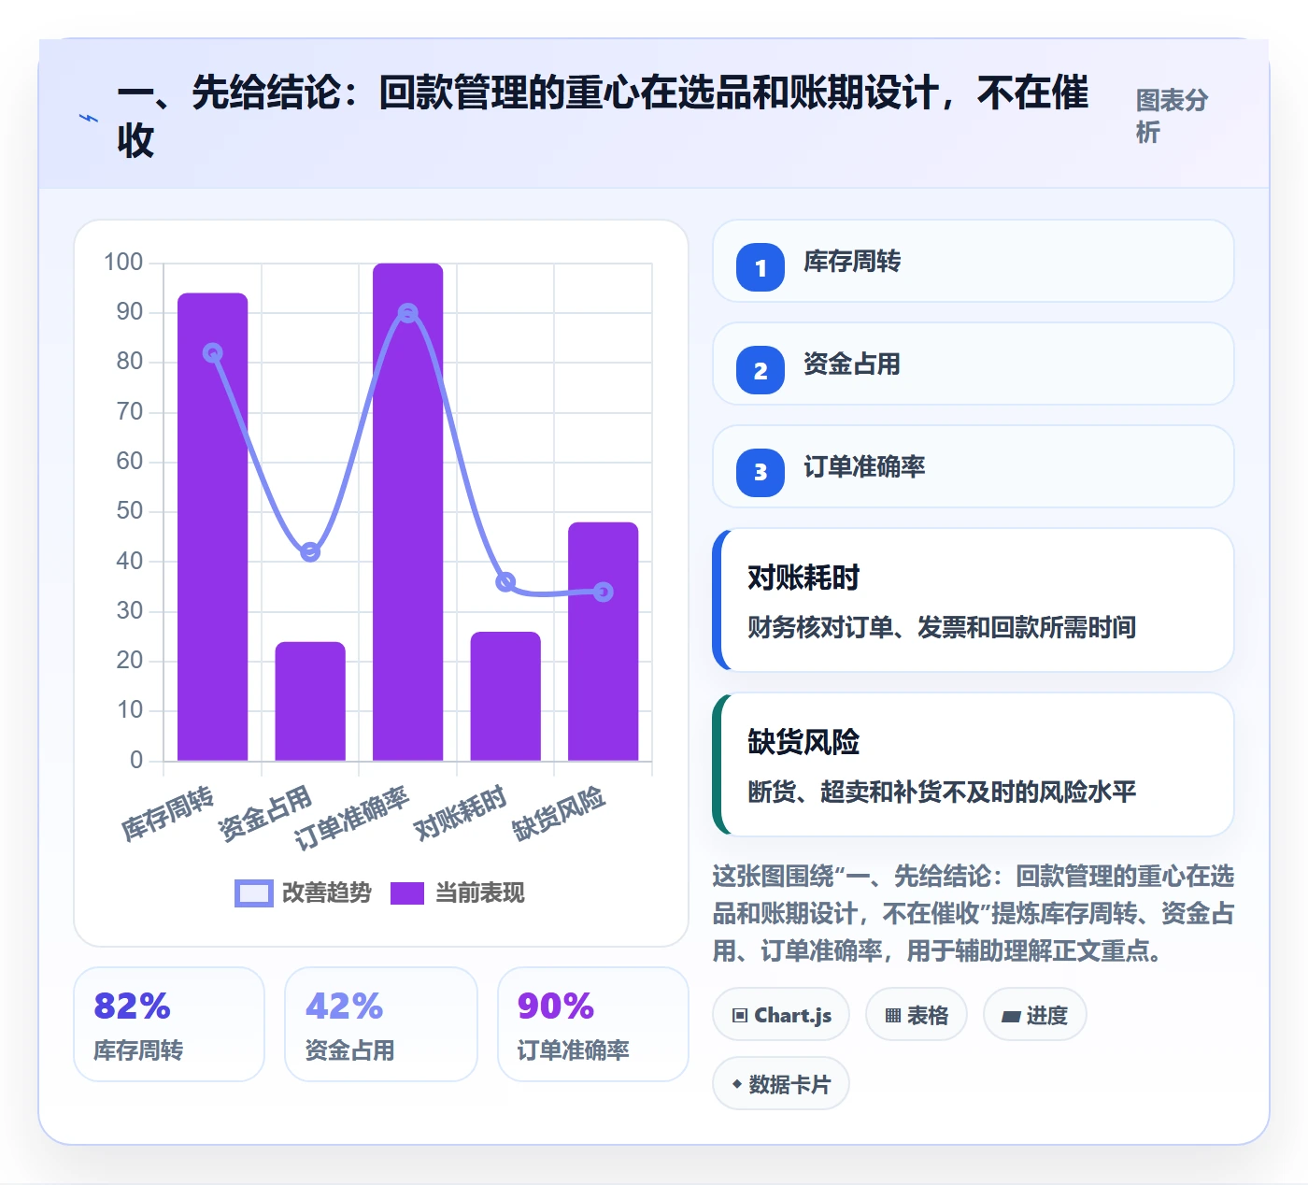Click the summary paragraph starting with 这张图围绕

pos(974,913)
